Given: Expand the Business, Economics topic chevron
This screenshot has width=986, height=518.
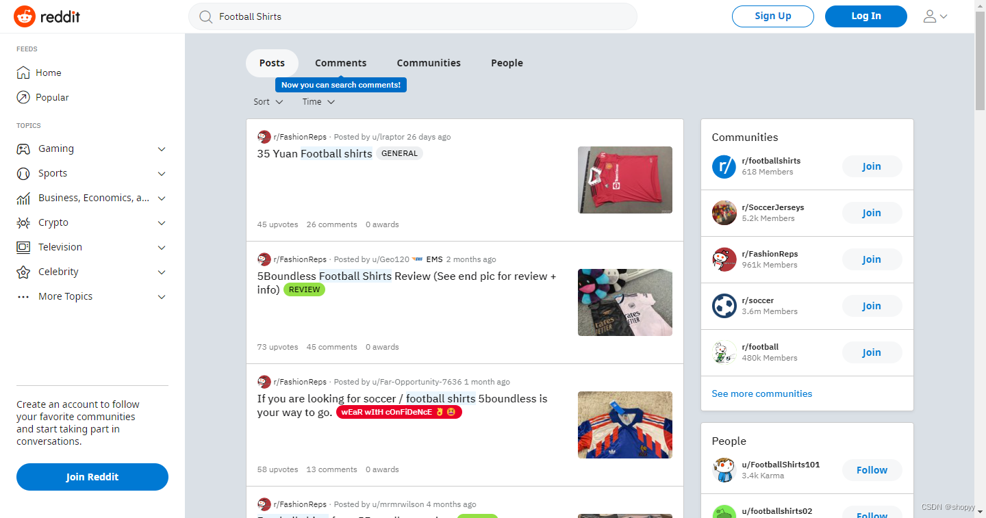Looking at the screenshot, I should (162, 198).
